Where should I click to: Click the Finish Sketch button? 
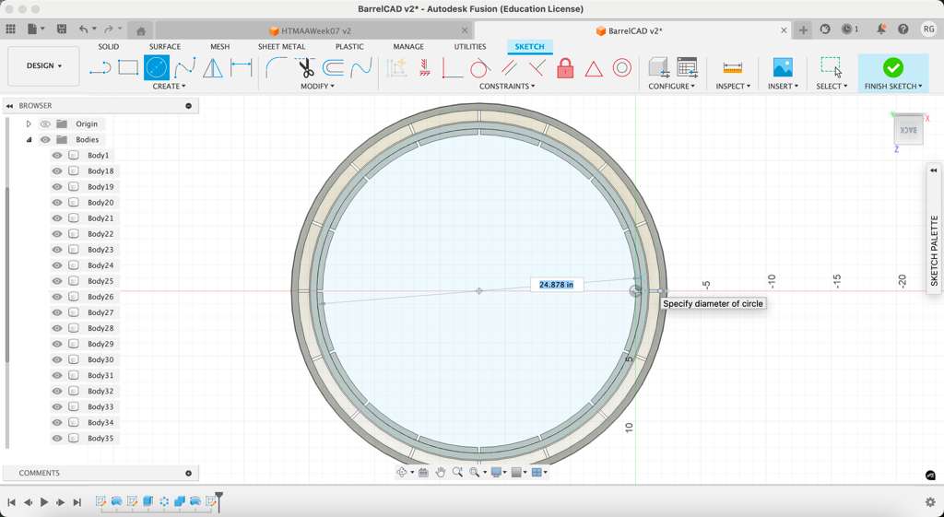coord(892,73)
